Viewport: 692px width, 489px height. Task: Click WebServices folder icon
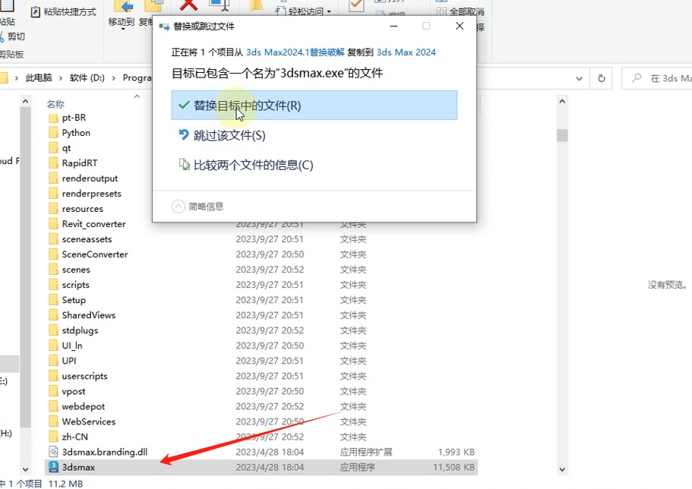[53, 422]
